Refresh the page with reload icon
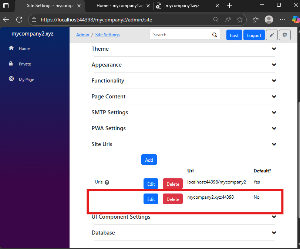This screenshot has height=249, width=300. (x=19, y=20)
